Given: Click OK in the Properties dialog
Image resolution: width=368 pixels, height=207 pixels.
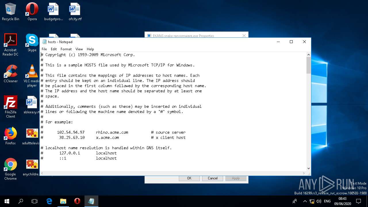Looking at the screenshot, I should pos(189,178).
